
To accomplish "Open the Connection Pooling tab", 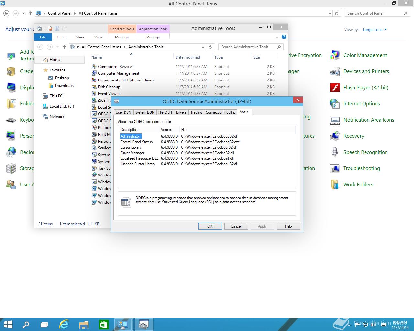I will tap(221, 112).
